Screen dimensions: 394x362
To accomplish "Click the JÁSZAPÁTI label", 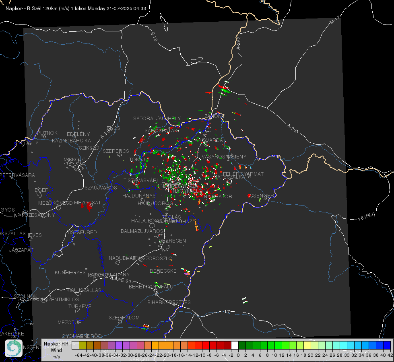I will tap(22, 250).
